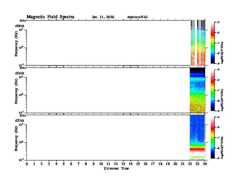Click the log PSD unit label of dZ/dt color bar

point(222,147)
